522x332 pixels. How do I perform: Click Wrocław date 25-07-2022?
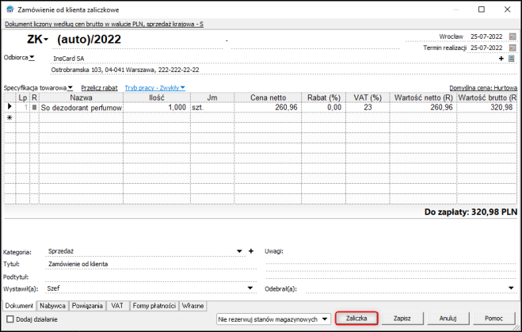point(486,36)
